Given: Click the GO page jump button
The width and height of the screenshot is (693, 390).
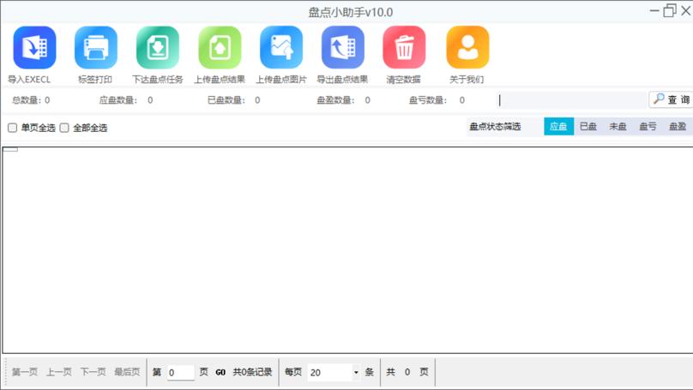Looking at the screenshot, I should pyautogui.click(x=220, y=372).
